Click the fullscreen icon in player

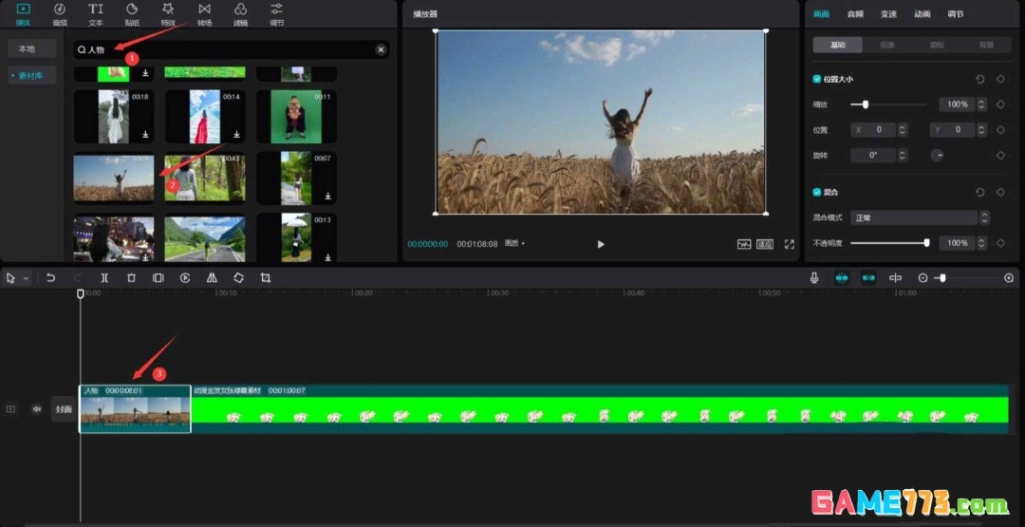(790, 244)
